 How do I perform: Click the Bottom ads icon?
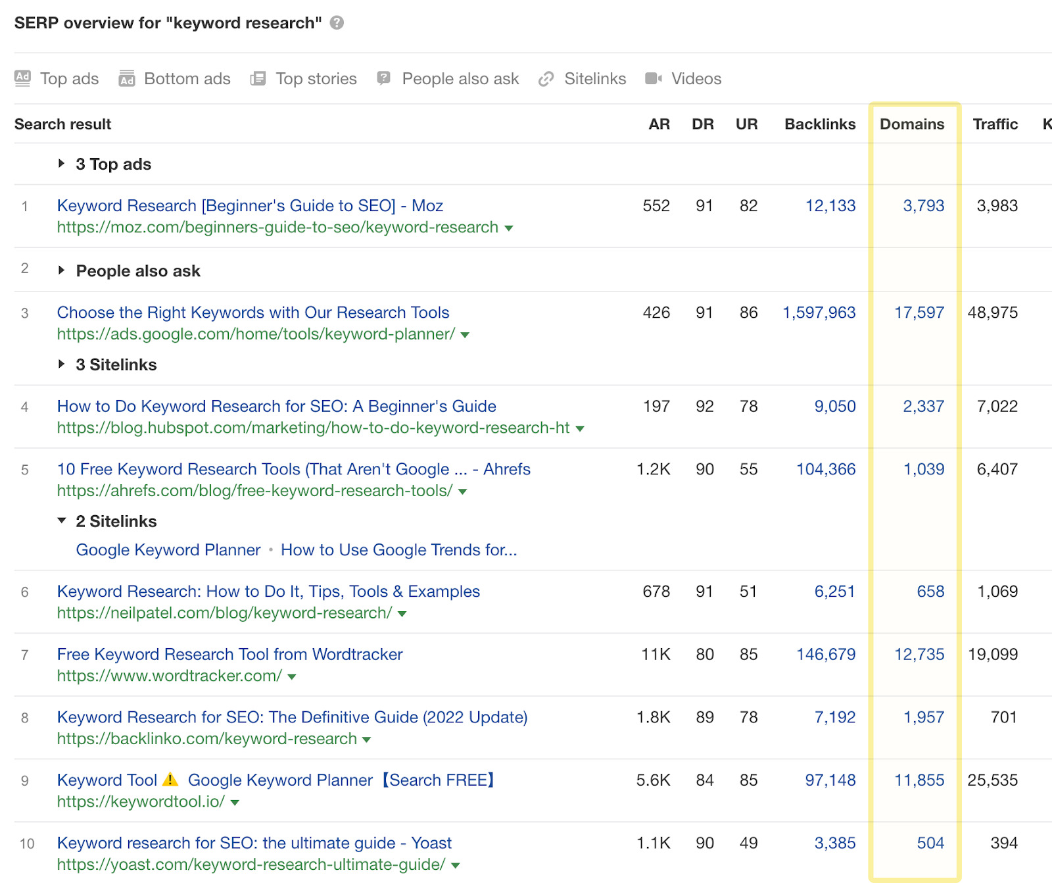pos(126,78)
